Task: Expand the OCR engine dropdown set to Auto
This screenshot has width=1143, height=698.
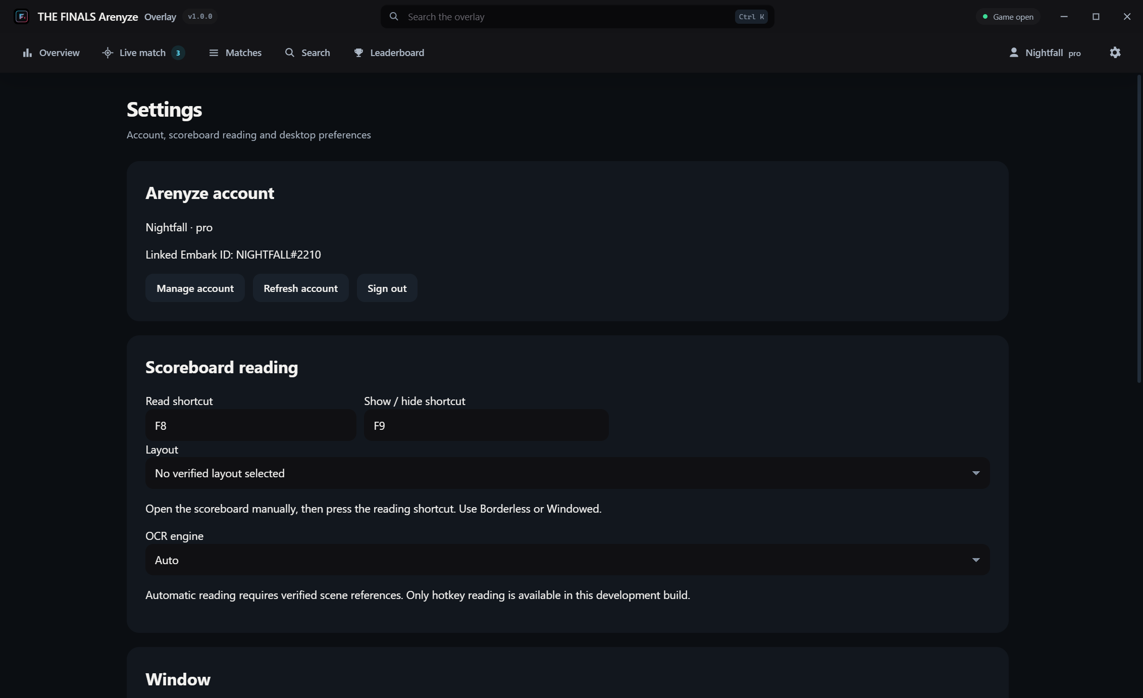Action: tap(567, 560)
